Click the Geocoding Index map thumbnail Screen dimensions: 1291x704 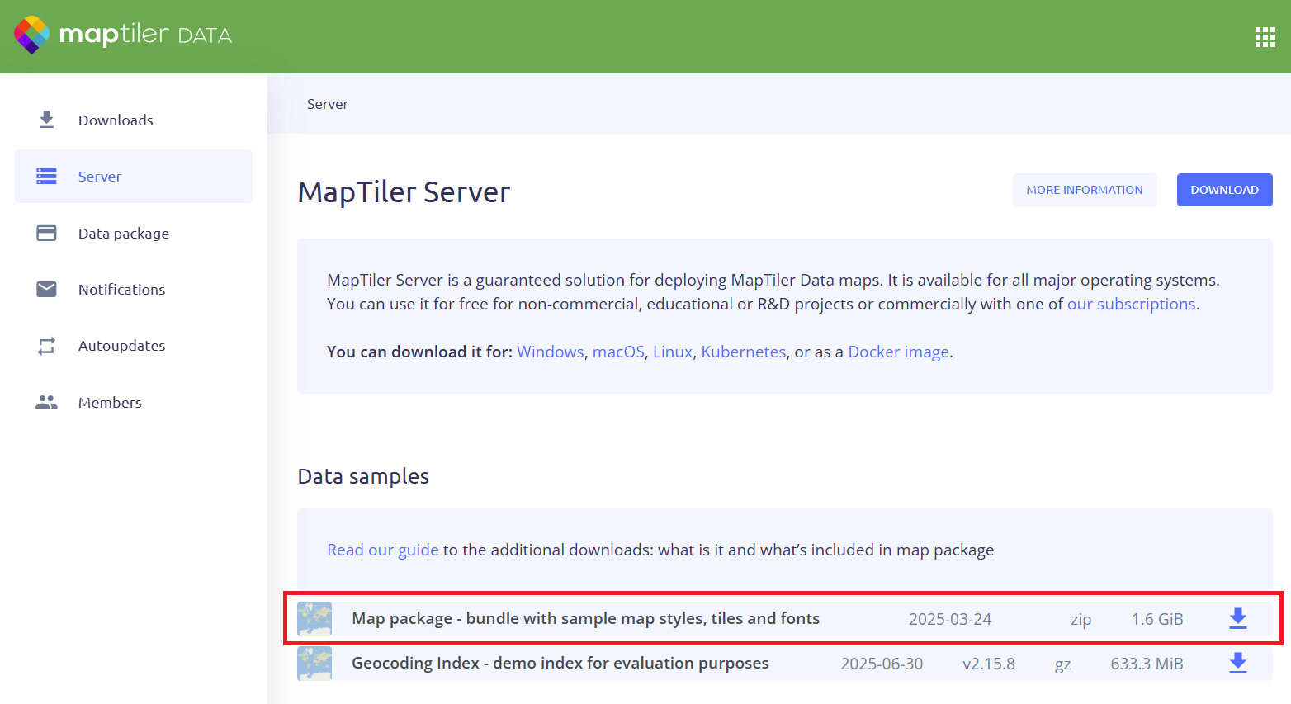coord(314,663)
